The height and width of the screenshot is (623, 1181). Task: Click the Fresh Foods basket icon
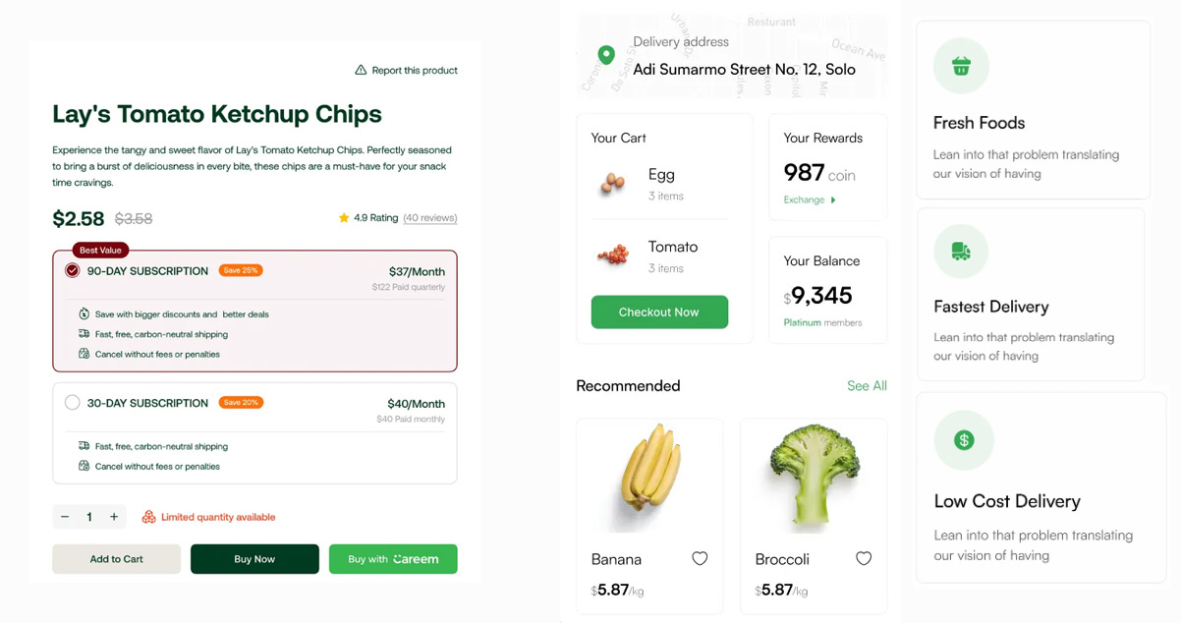pyautogui.click(x=961, y=67)
